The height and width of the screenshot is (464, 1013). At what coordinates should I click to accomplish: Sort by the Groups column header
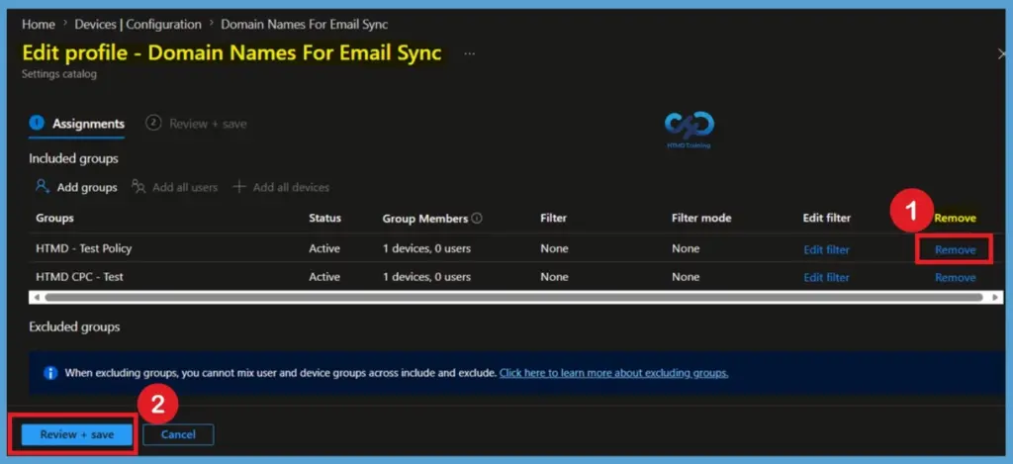click(x=55, y=218)
